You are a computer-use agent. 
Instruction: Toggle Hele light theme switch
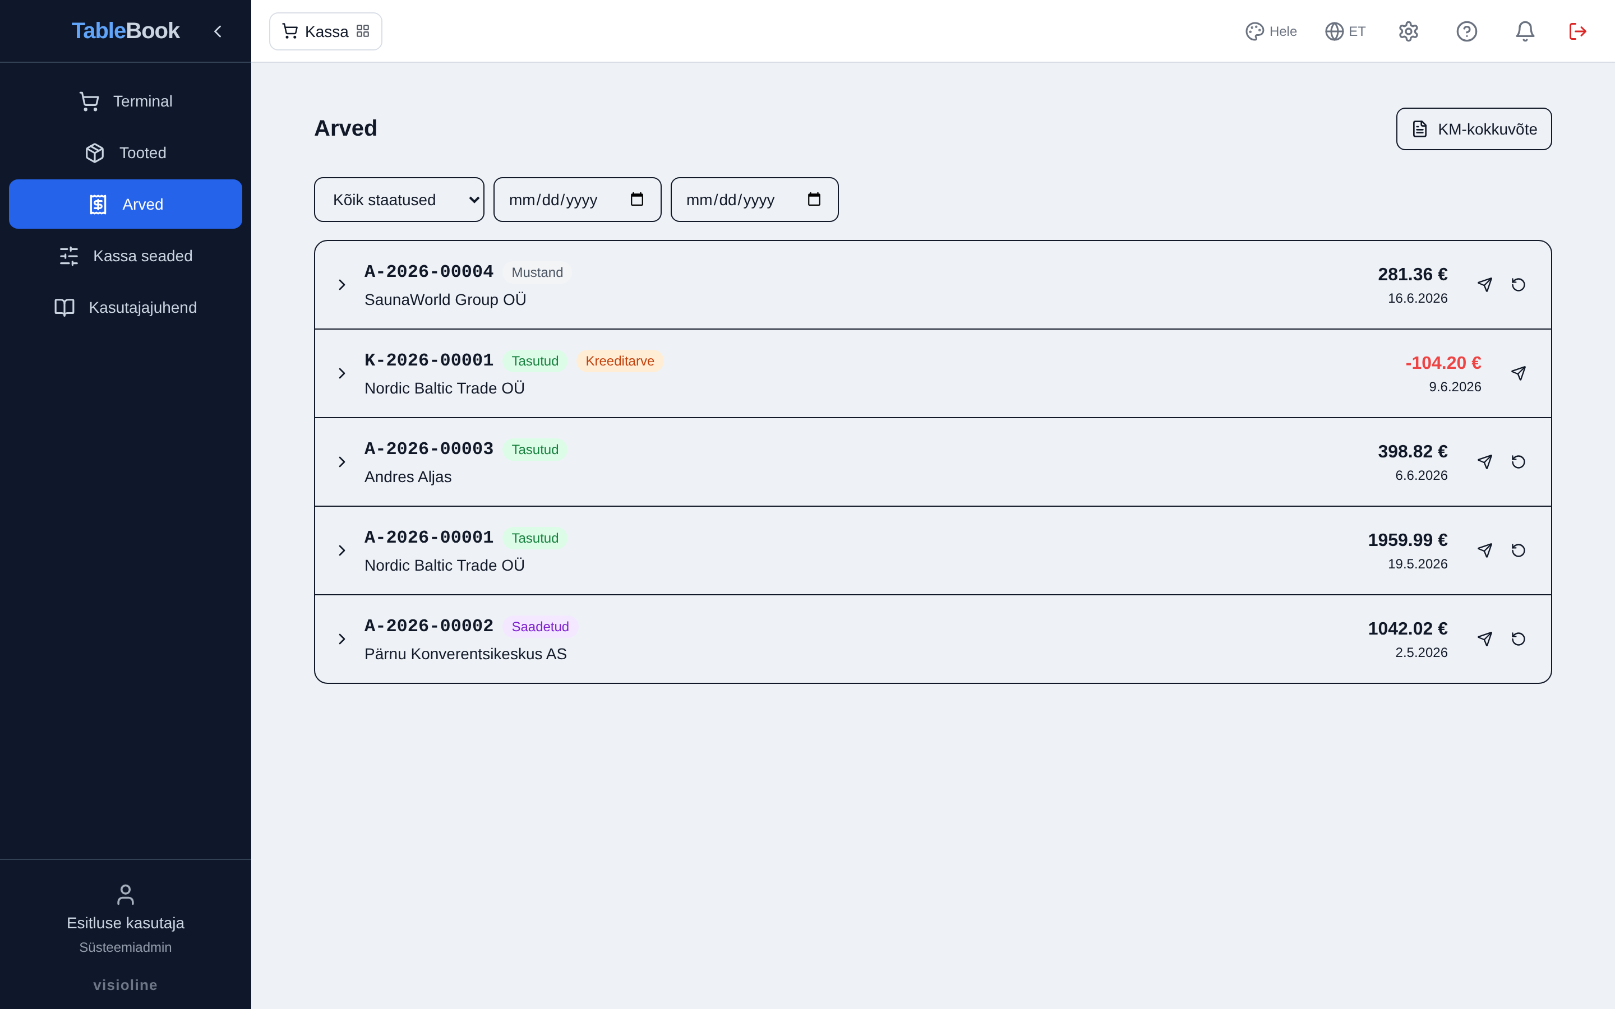(x=1271, y=31)
